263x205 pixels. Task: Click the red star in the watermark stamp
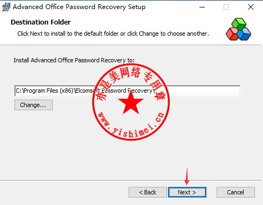click(x=131, y=103)
